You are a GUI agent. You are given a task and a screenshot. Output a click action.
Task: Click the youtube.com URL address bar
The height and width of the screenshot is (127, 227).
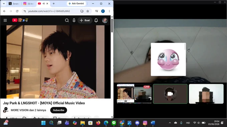coord(49,11)
